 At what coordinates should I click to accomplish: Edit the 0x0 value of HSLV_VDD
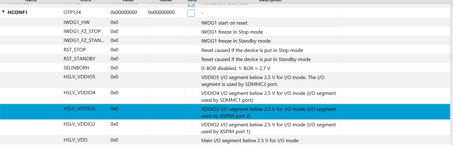tap(114, 140)
